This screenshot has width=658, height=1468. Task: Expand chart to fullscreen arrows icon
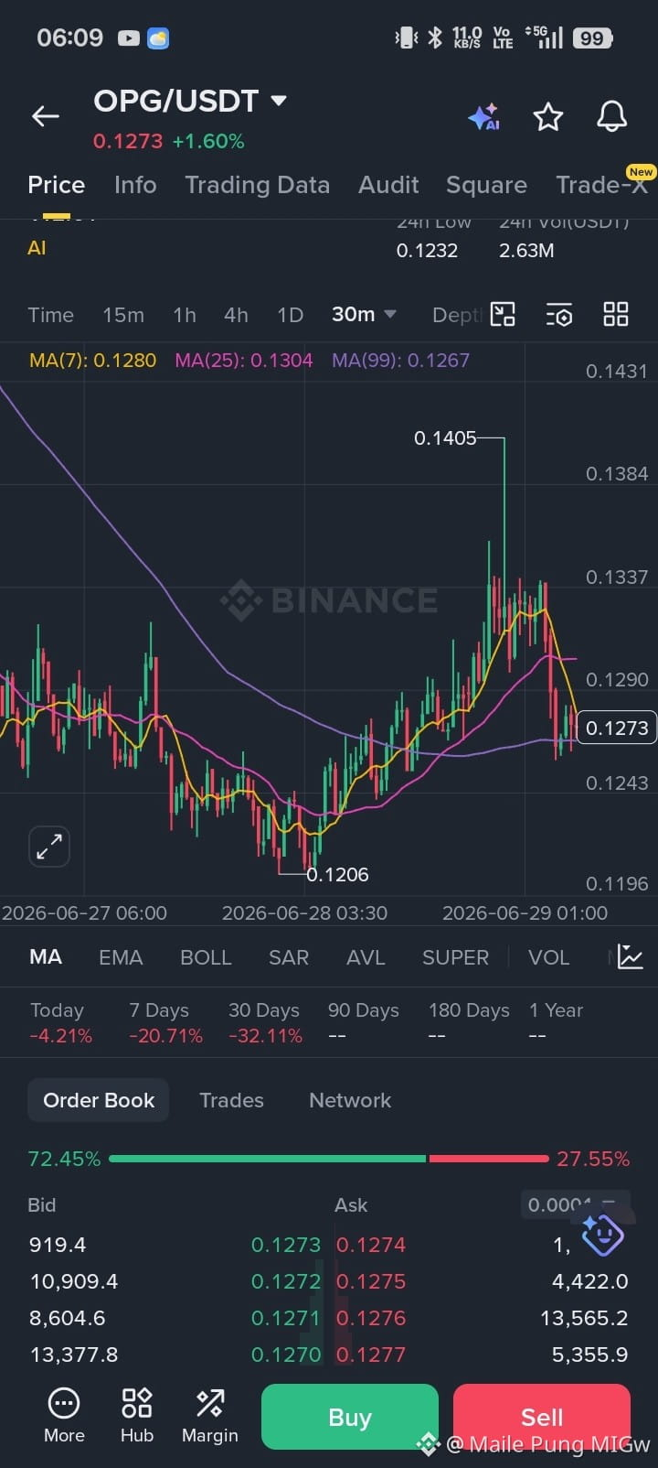tap(49, 847)
